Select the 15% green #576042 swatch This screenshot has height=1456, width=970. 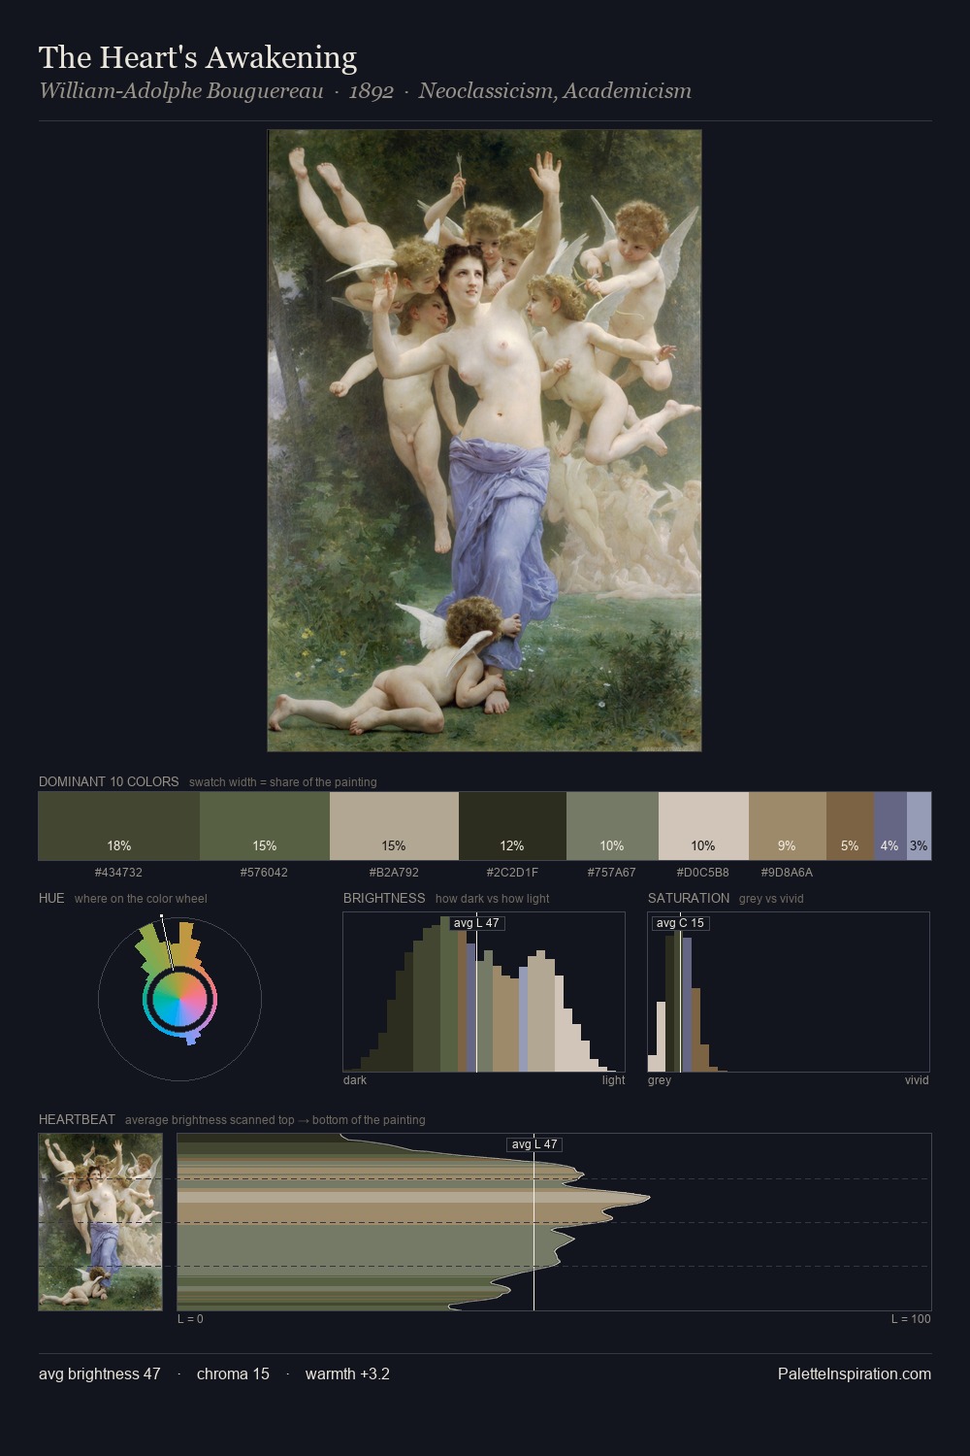[x=265, y=826]
